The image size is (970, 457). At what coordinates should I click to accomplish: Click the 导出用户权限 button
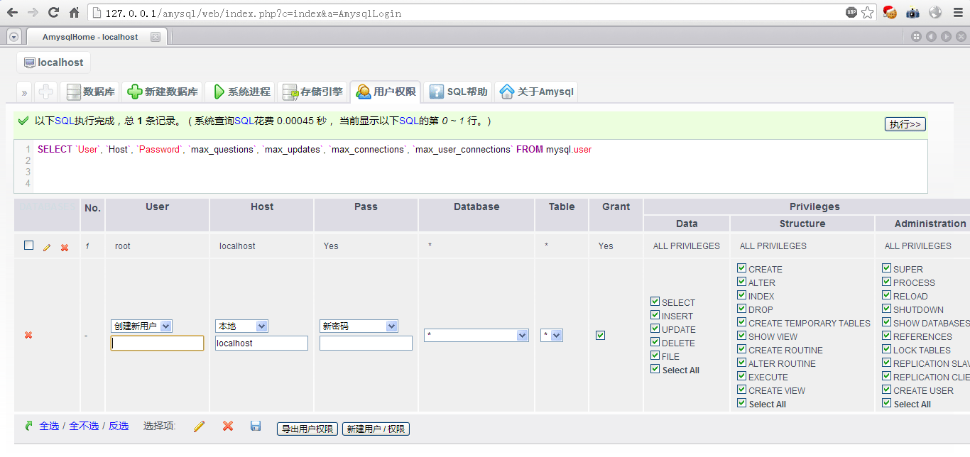(307, 429)
